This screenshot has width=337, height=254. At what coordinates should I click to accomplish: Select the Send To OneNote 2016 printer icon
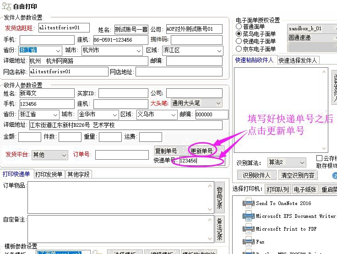point(249,203)
